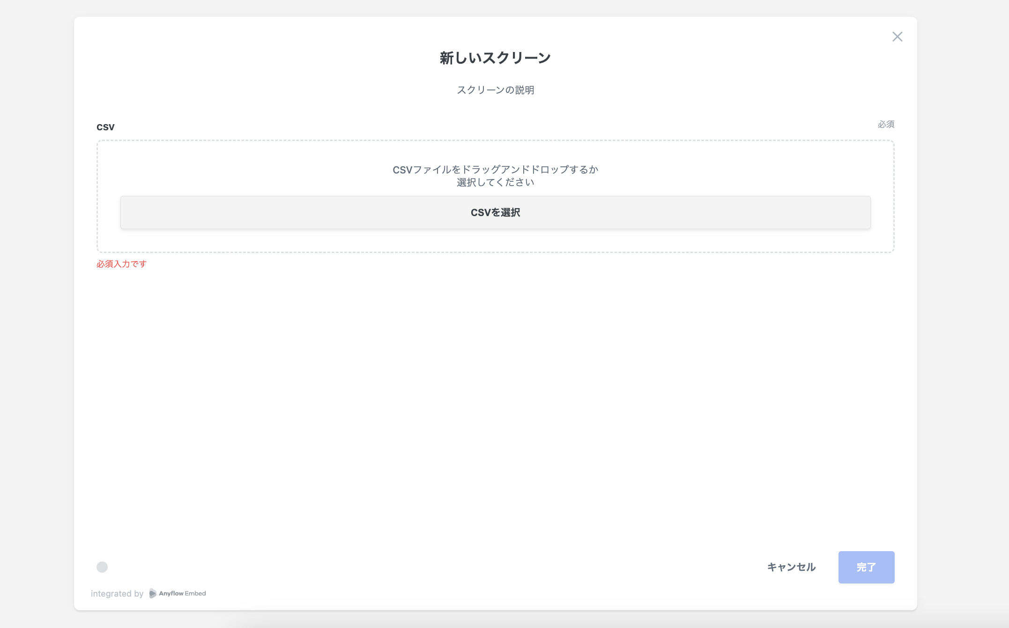Image resolution: width=1009 pixels, height=628 pixels.
Task: Click the blue 完了 button
Action: [866, 567]
